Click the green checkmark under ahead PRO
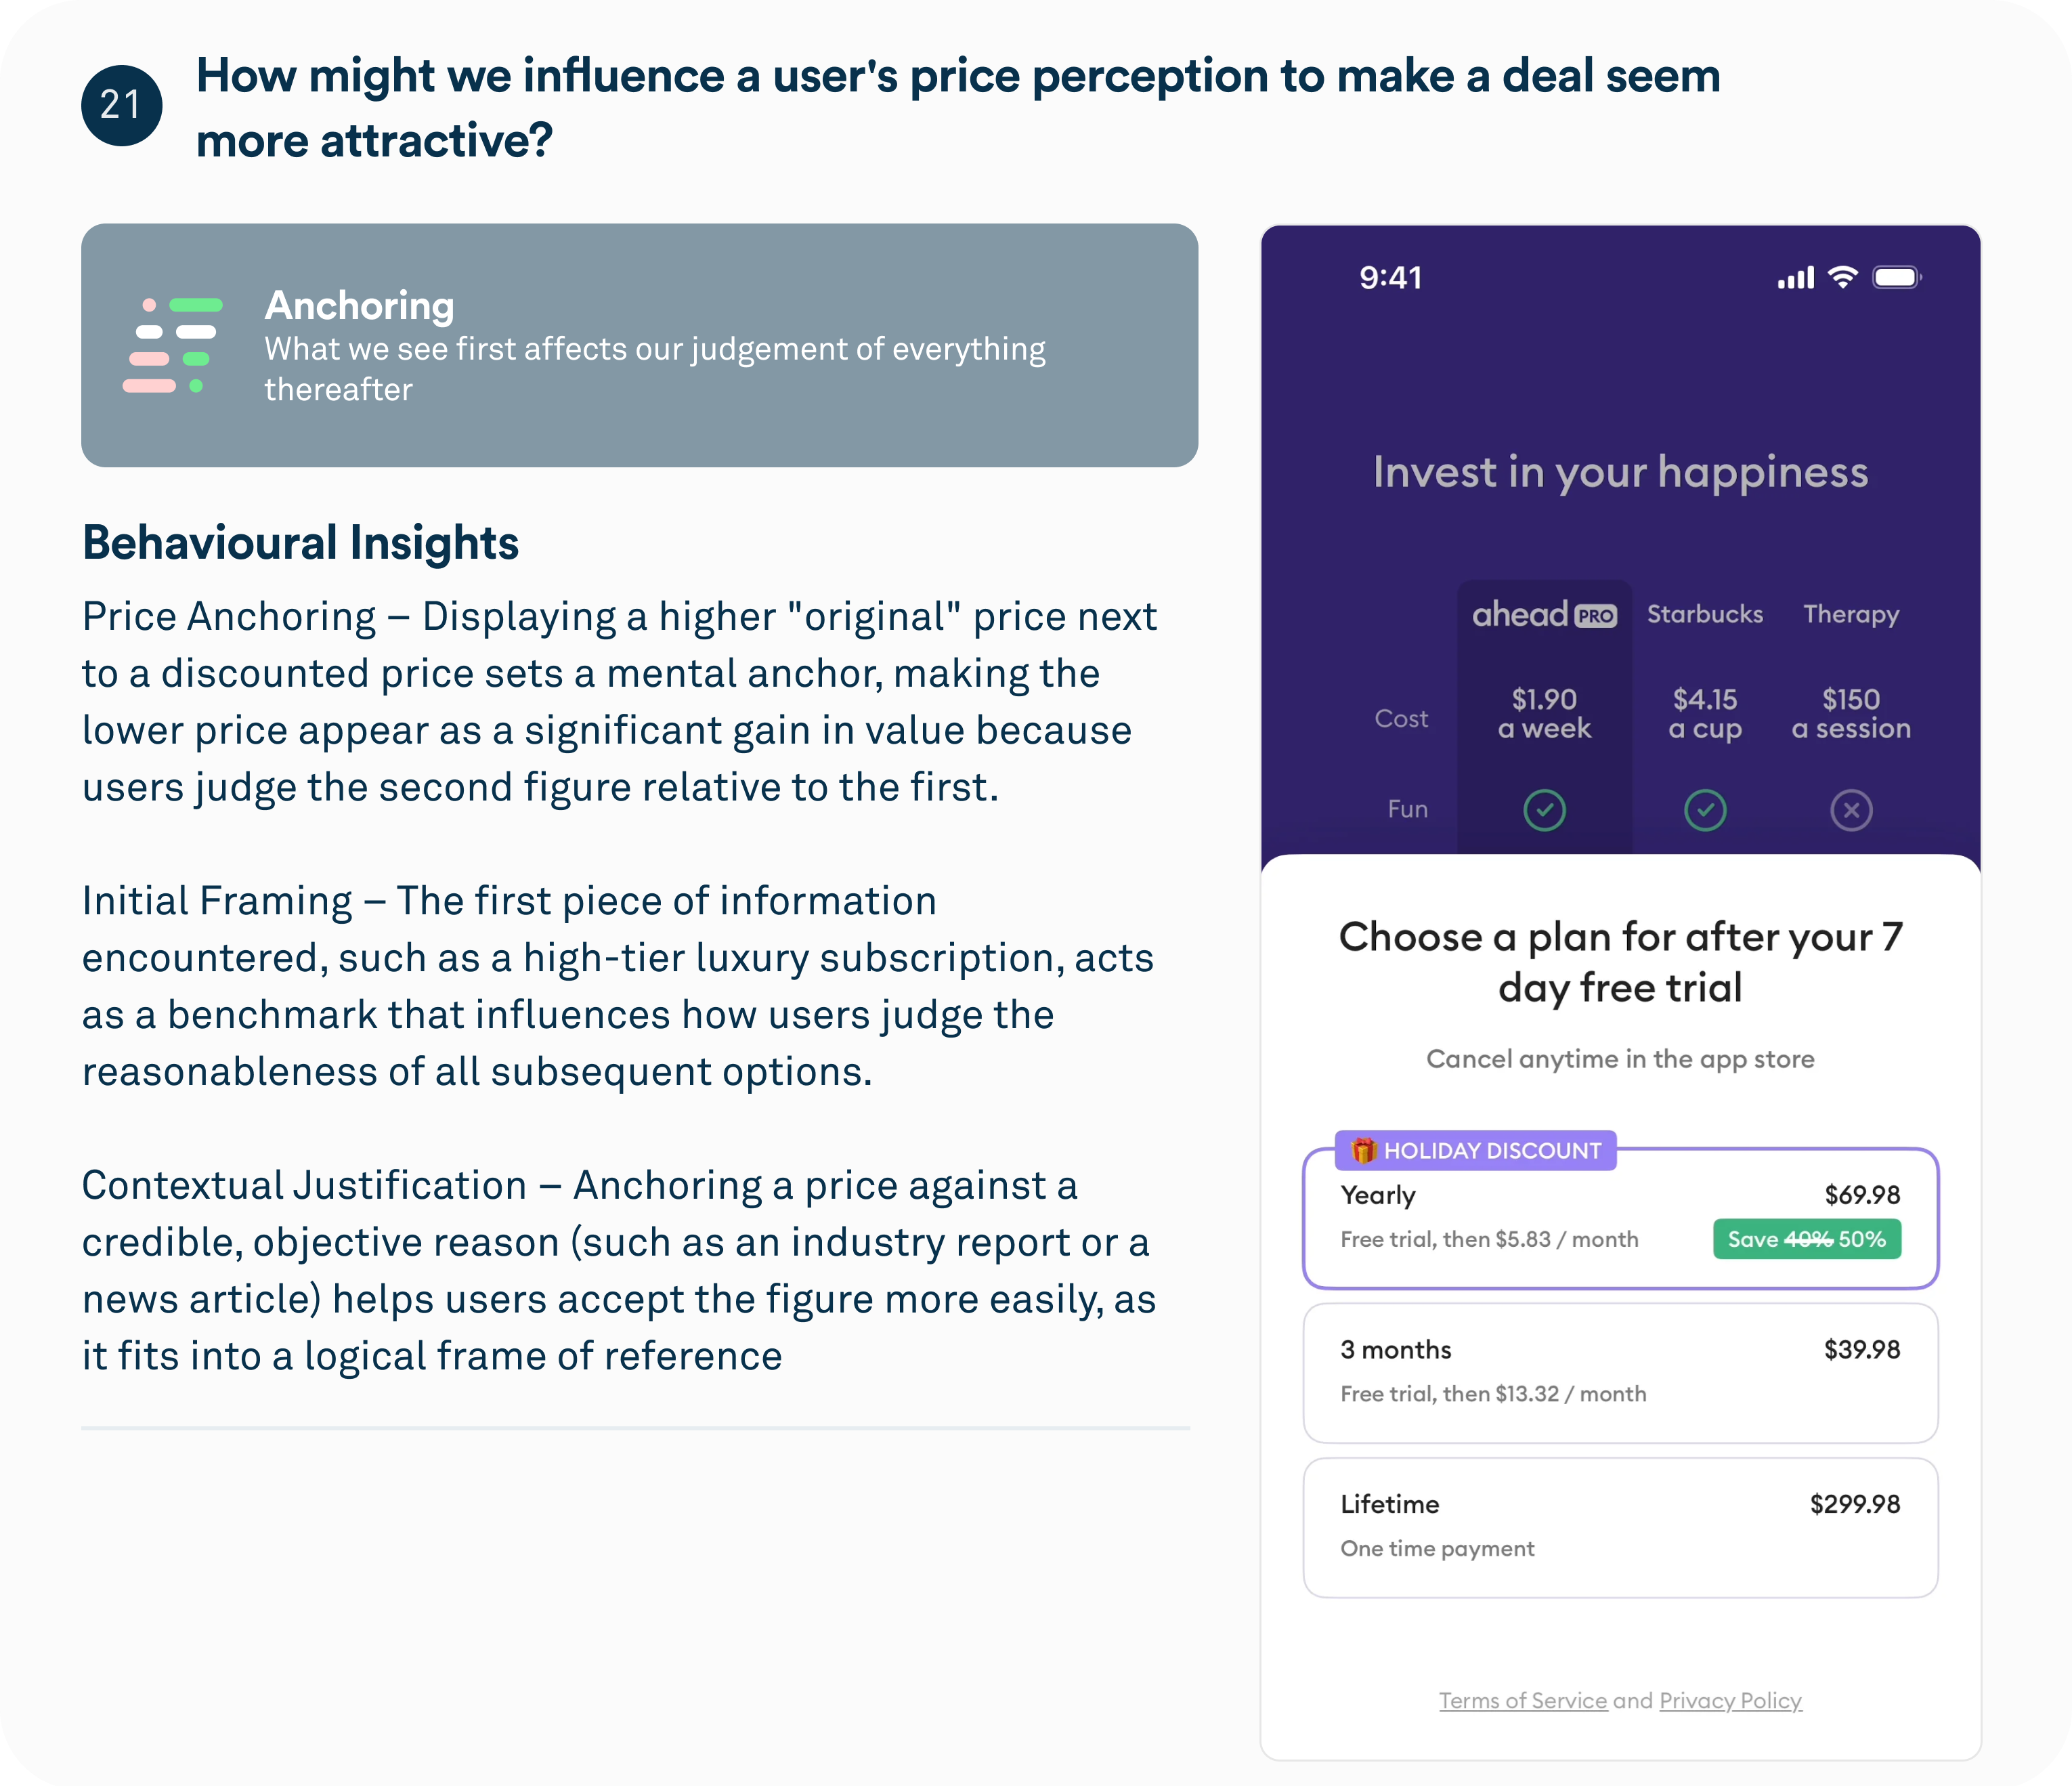This screenshot has width=2072, height=1790. 1544,810
